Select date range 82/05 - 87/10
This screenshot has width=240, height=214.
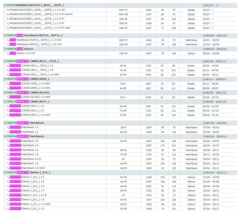211,97
